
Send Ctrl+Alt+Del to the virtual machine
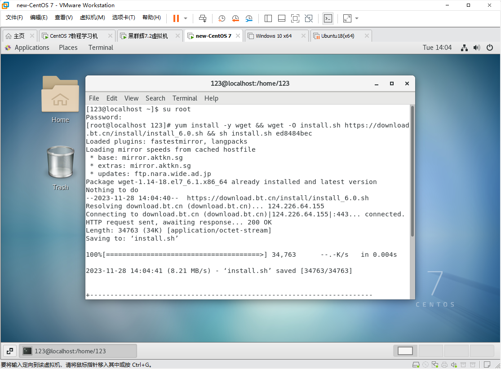(x=203, y=18)
